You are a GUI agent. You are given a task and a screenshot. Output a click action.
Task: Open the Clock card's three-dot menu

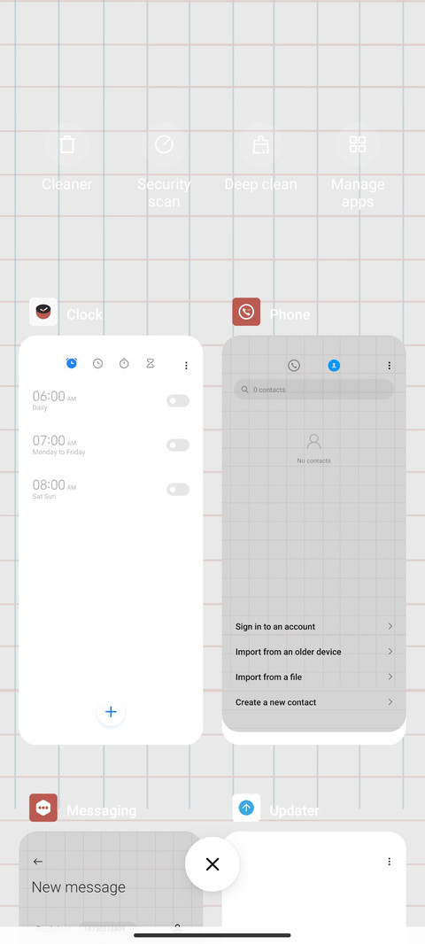186,366
